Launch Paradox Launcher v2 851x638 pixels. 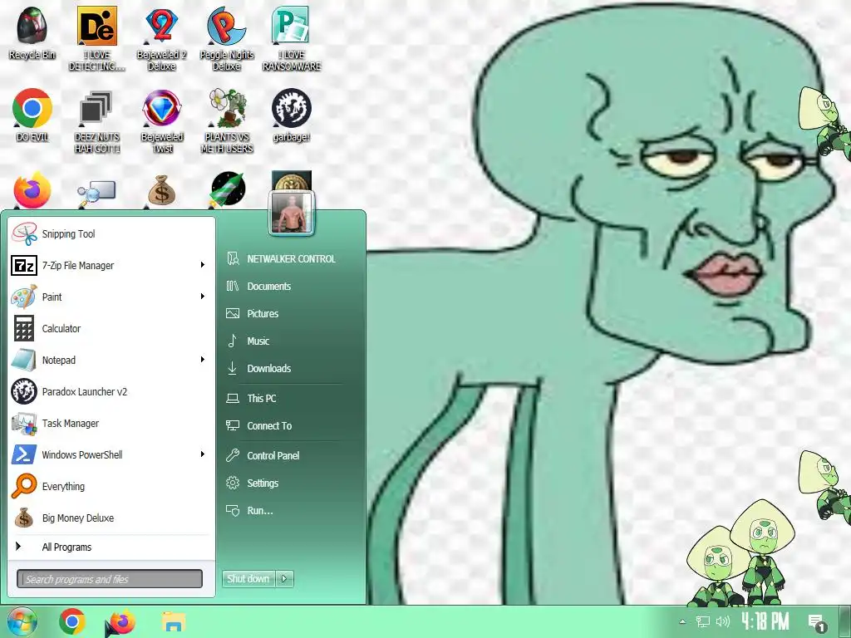tap(111, 391)
